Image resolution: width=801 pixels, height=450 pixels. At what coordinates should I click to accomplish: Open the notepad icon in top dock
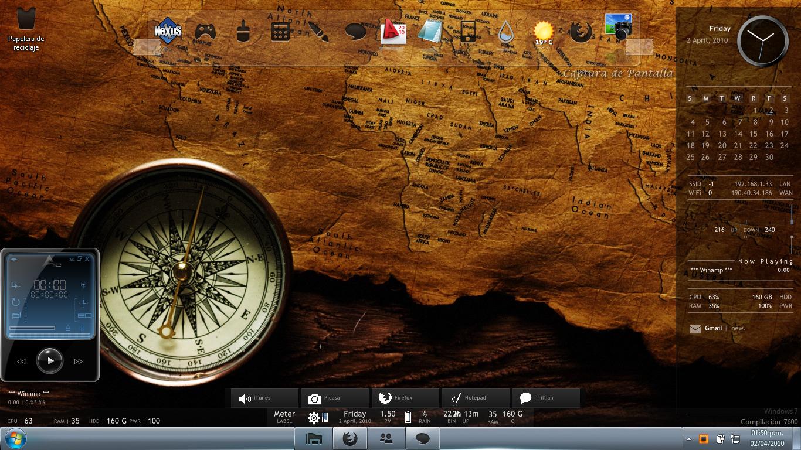[x=430, y=31]
